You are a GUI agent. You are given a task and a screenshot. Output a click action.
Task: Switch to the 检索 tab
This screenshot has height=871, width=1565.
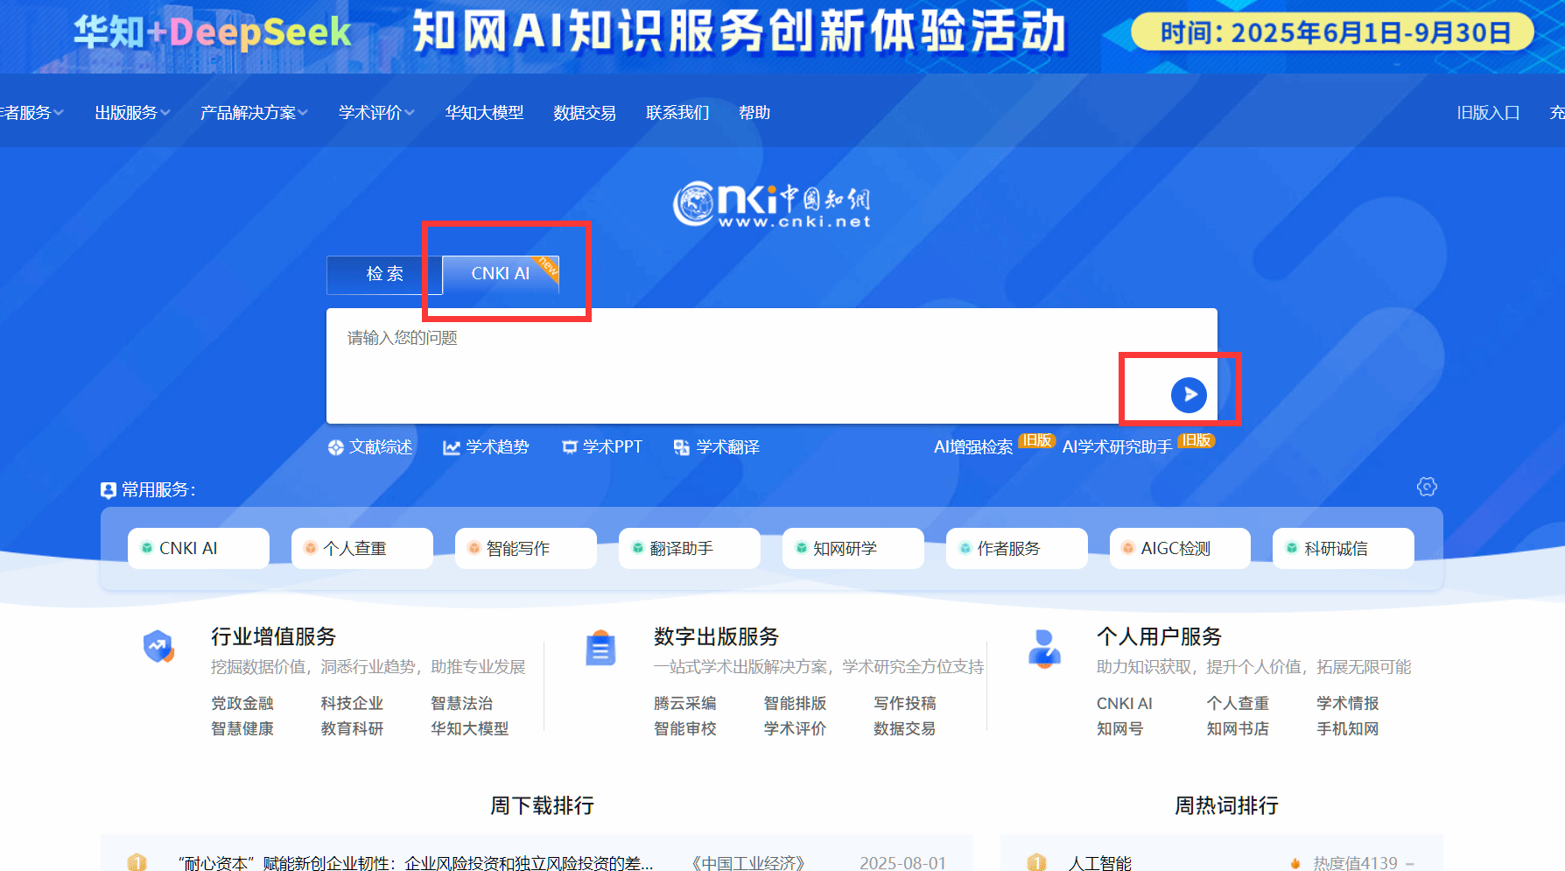384,274
